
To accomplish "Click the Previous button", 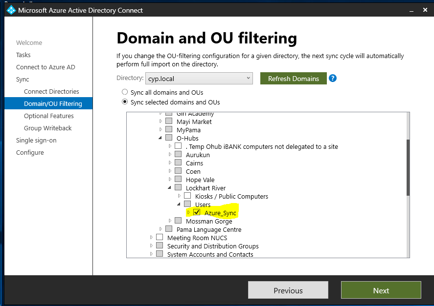I will [288, 290].
